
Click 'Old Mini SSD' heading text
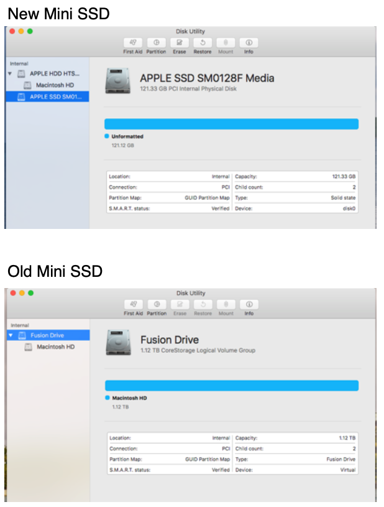55,271
